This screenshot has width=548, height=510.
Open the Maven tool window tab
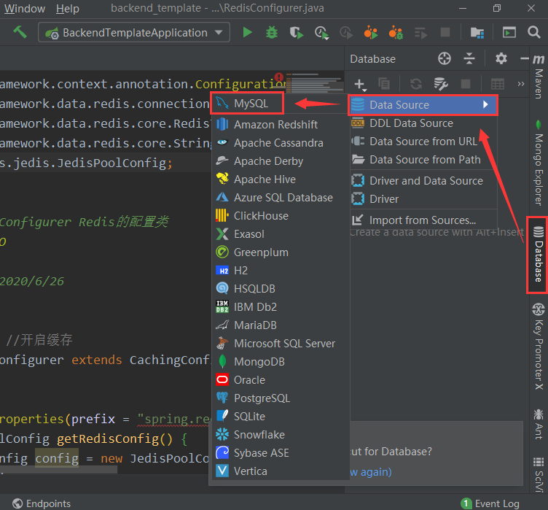pos(539,78)
